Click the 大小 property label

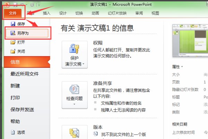tap(176, 74)
